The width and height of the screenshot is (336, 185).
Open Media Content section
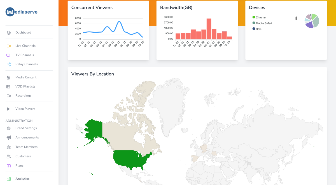point(26,78)
